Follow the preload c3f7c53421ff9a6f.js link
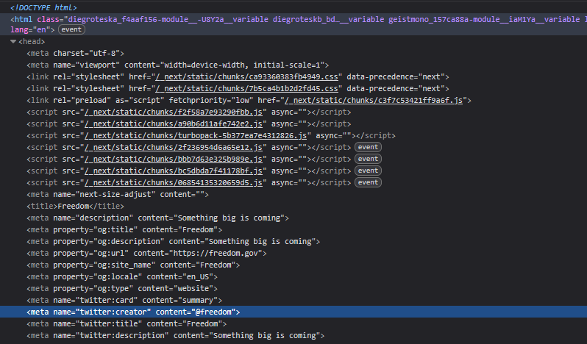The image size is (587, 344). click(x=374, y=100)
